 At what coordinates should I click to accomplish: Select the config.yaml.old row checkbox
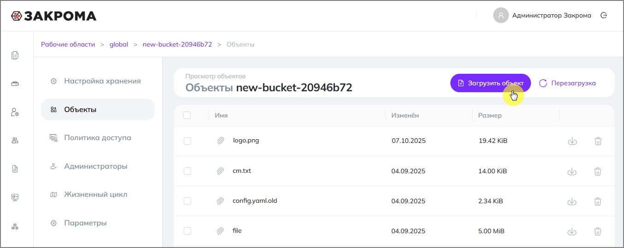(x=187, y=201)
